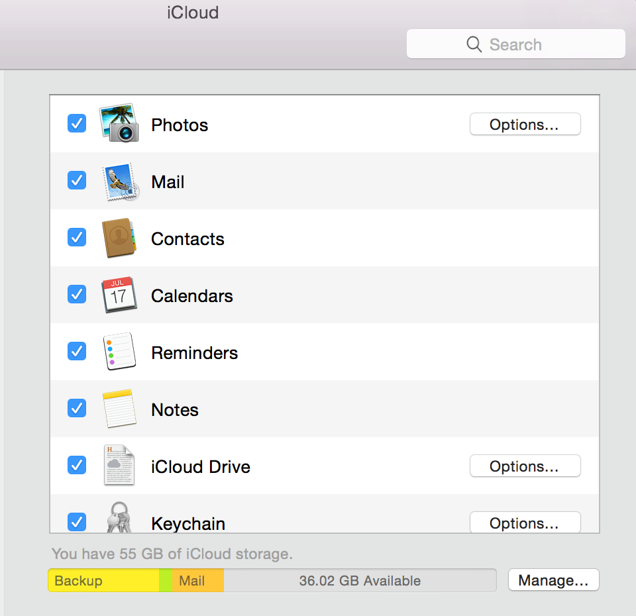Image resolution: width=636 pixels, height=616 pixels.
Task: Select the iCloud Drive document icon
Action: (x=119, y=466)
